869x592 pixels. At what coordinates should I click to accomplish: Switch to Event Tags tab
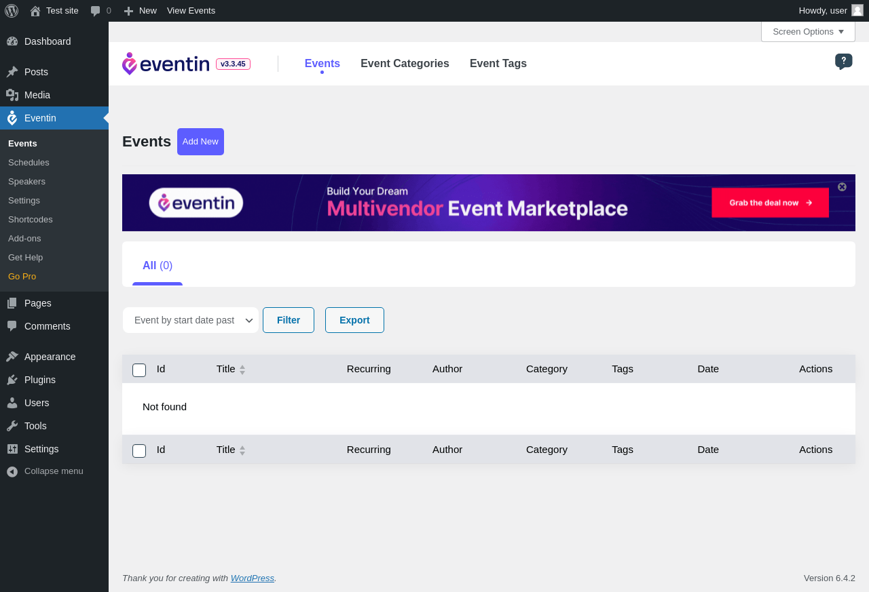pyautogui.click(x=498, y=63)
